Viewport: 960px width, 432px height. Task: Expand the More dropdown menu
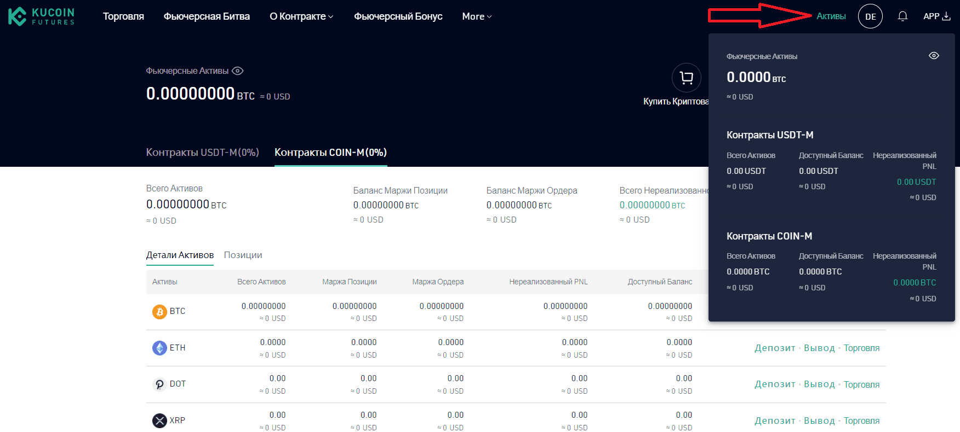(477, 16)
